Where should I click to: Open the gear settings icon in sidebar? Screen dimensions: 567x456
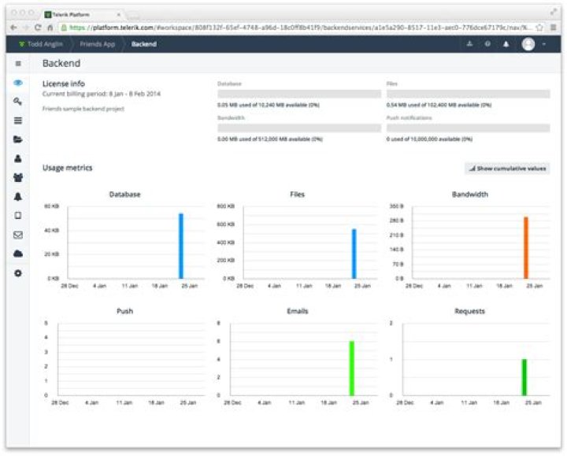[18, 272]
